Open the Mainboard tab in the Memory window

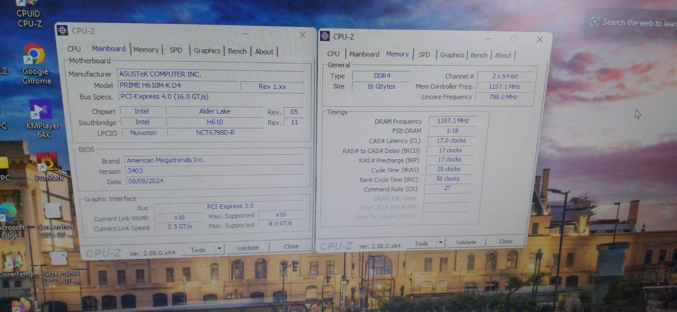364,54
